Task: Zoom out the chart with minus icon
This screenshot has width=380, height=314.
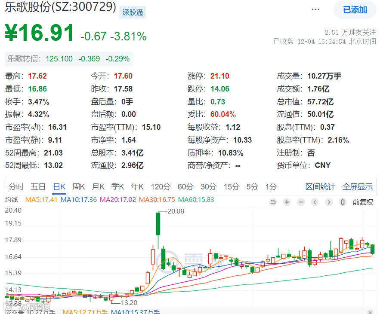Action: coord(301,202)
